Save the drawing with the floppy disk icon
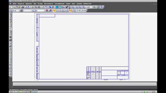Image resolution: width=166 pixels, height=93 pixels. pos(19,7)
